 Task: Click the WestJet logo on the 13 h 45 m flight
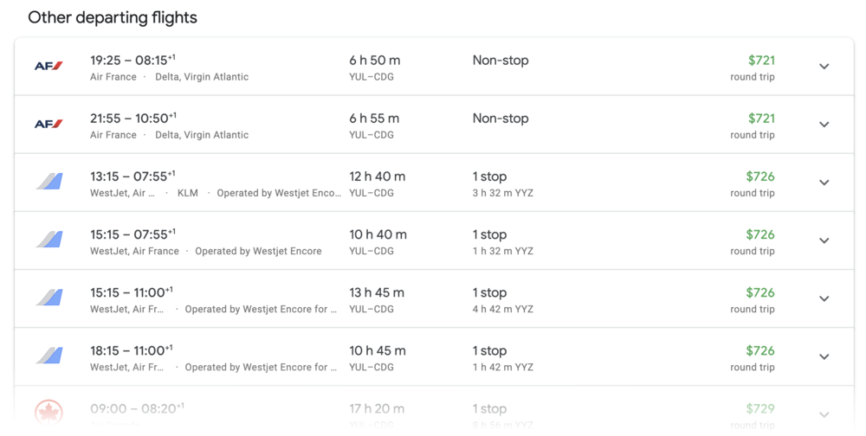click(x=49, y=298)
